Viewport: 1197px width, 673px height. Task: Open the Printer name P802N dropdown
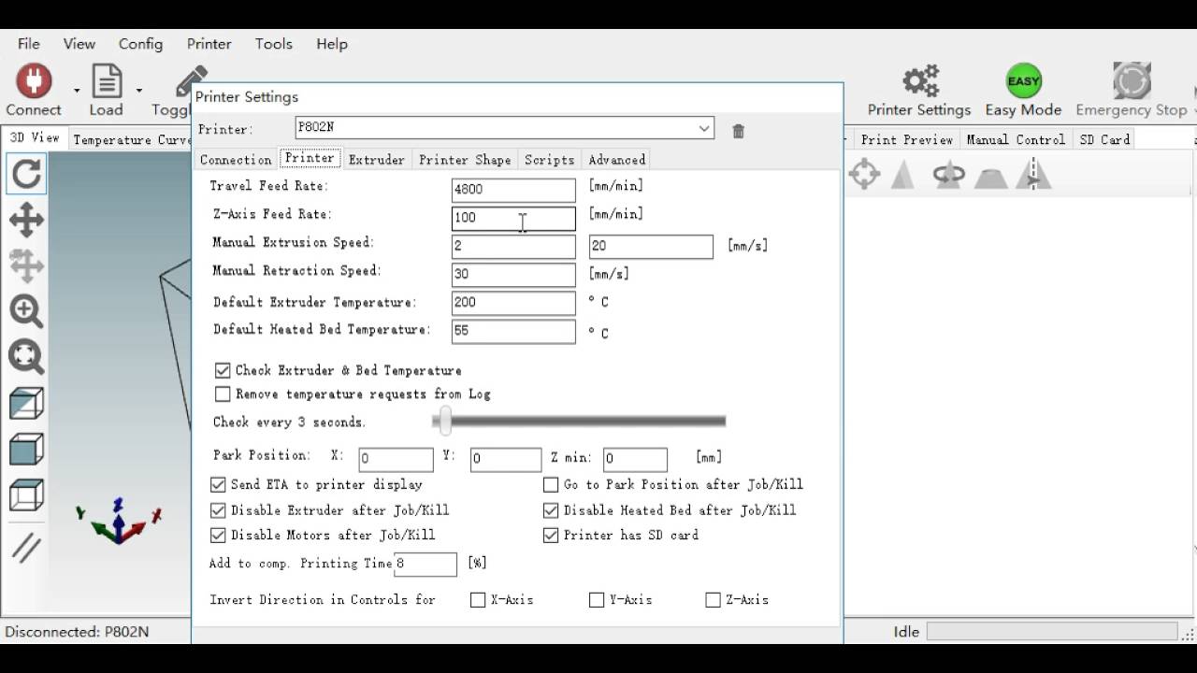coord(504,128)
